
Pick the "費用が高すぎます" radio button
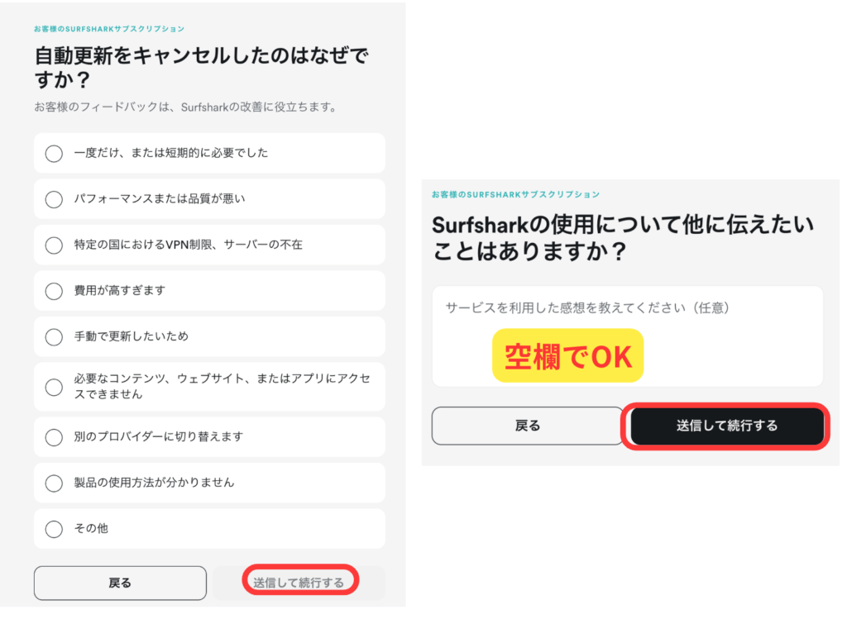click(55, 291)
